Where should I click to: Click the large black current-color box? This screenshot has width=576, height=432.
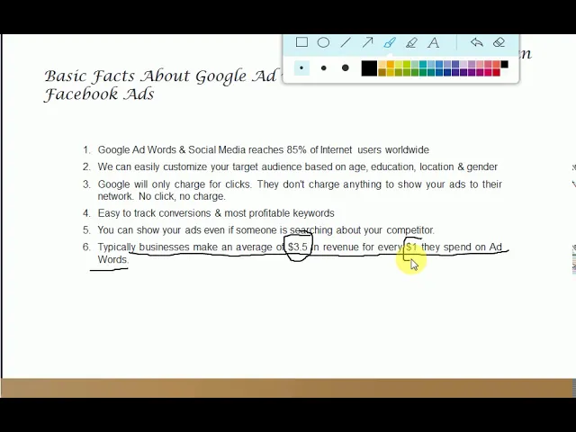[x=369, y=68]
